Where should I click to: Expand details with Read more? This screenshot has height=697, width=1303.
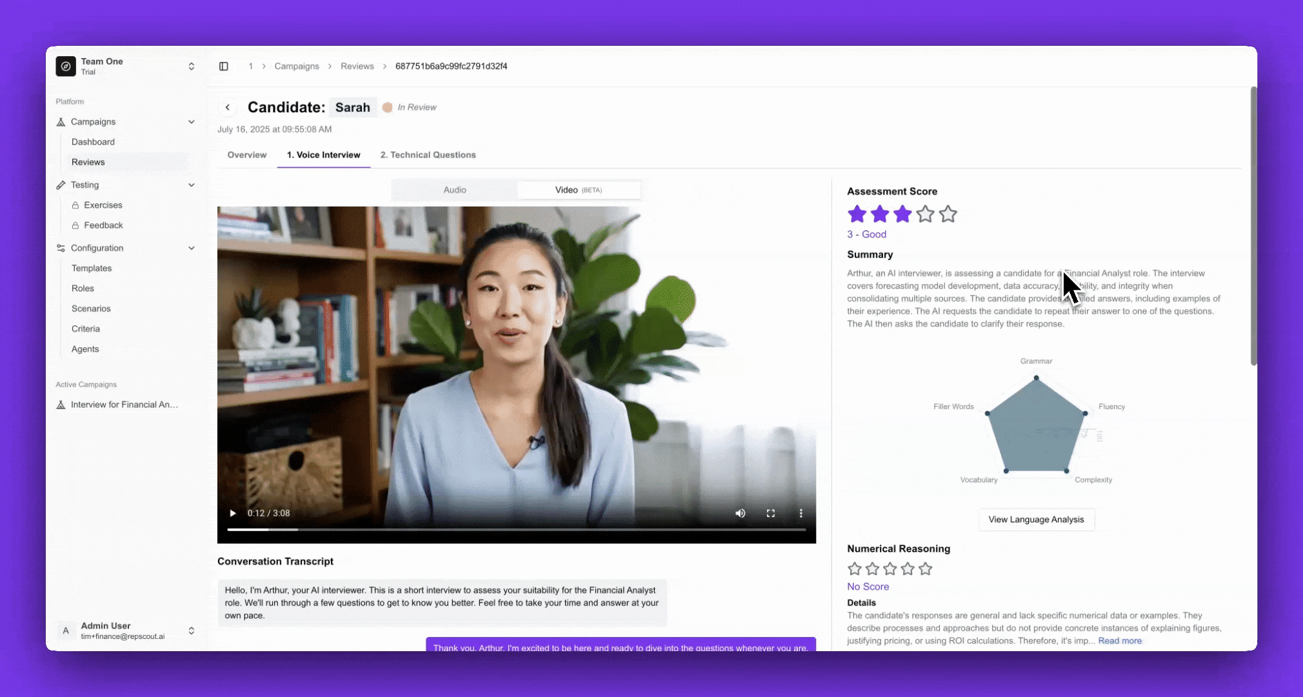[1120, 641]
